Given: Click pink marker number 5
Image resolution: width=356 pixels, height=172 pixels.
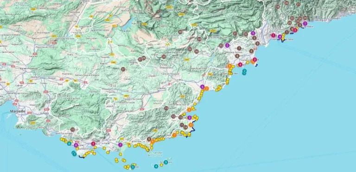Looking at the screenshot, I should click(93, 143).
